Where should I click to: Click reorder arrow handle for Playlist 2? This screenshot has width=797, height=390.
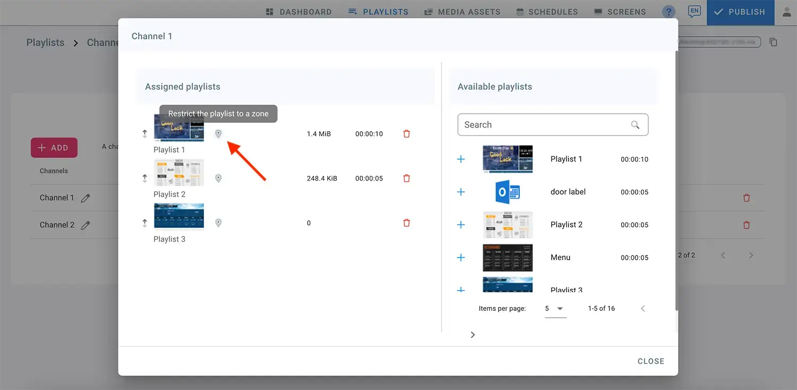[145, 179]
